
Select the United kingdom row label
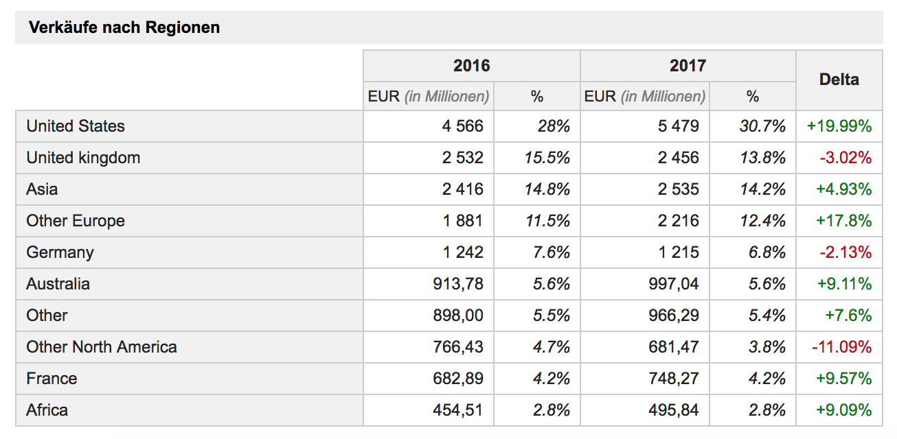pyautogui.click(x=83, y=158)
